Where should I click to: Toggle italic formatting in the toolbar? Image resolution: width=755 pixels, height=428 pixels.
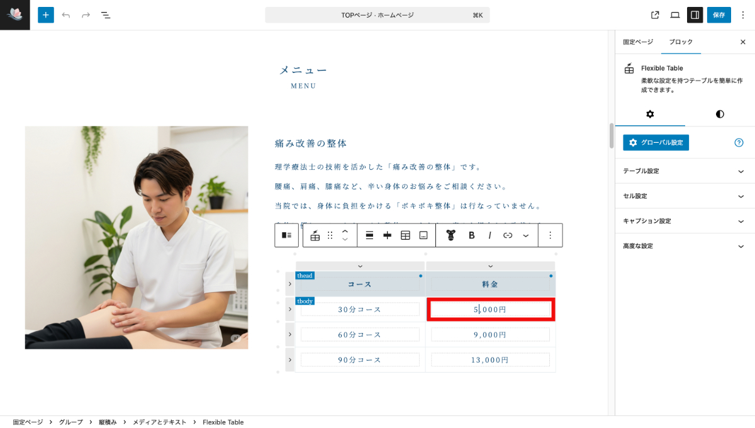[489, 234]
